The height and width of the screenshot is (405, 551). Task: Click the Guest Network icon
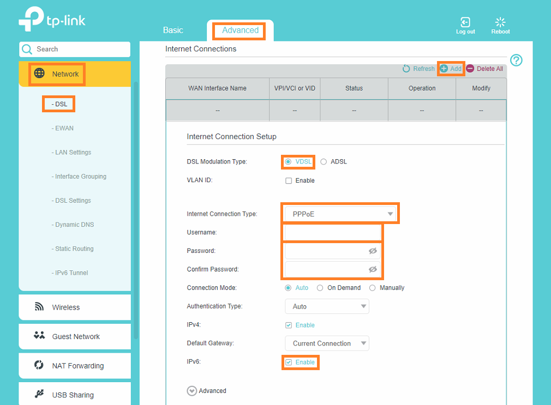point(38,336)
